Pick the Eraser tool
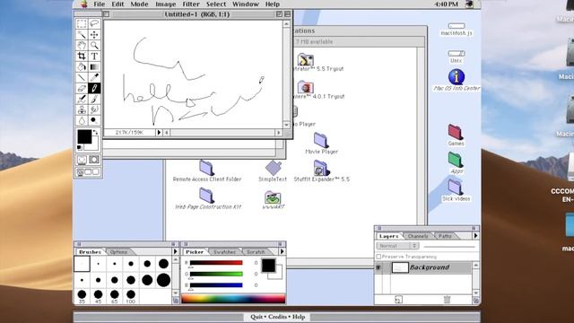The width and height of the screenshot is (574, 323). pyautogui.click(x=82, y=88)
